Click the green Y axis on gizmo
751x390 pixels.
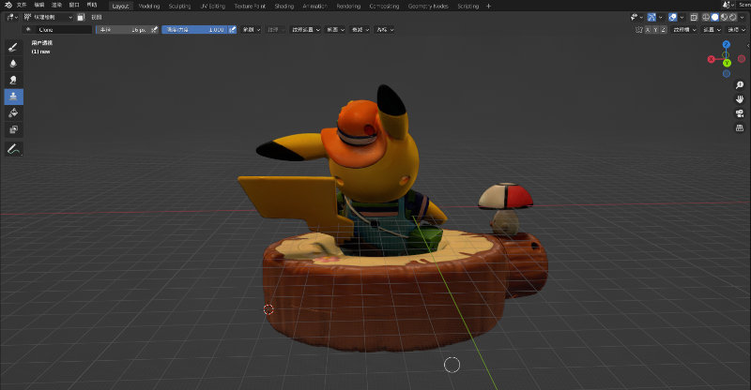click(x=727, y=63)
